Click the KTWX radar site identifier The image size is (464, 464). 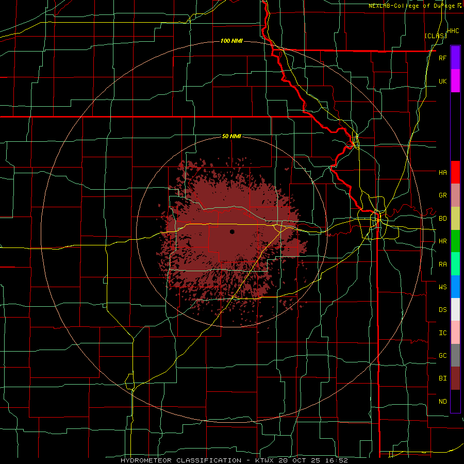263,460
